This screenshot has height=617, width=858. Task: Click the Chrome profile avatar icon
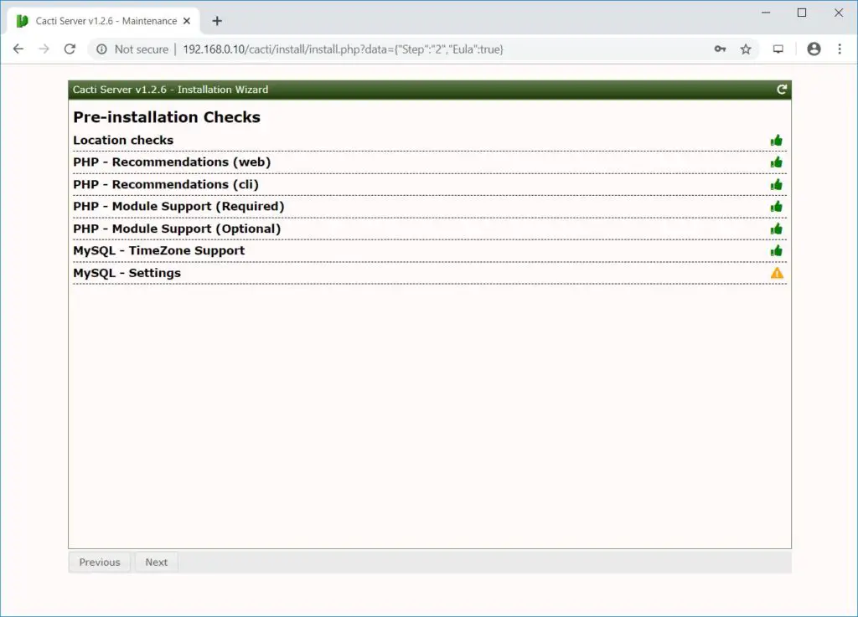tap(814, 49)
